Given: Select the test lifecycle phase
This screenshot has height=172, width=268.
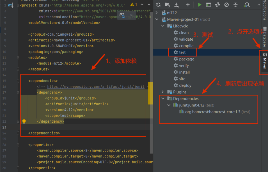Looking at the screenshot, I should 182,52.
